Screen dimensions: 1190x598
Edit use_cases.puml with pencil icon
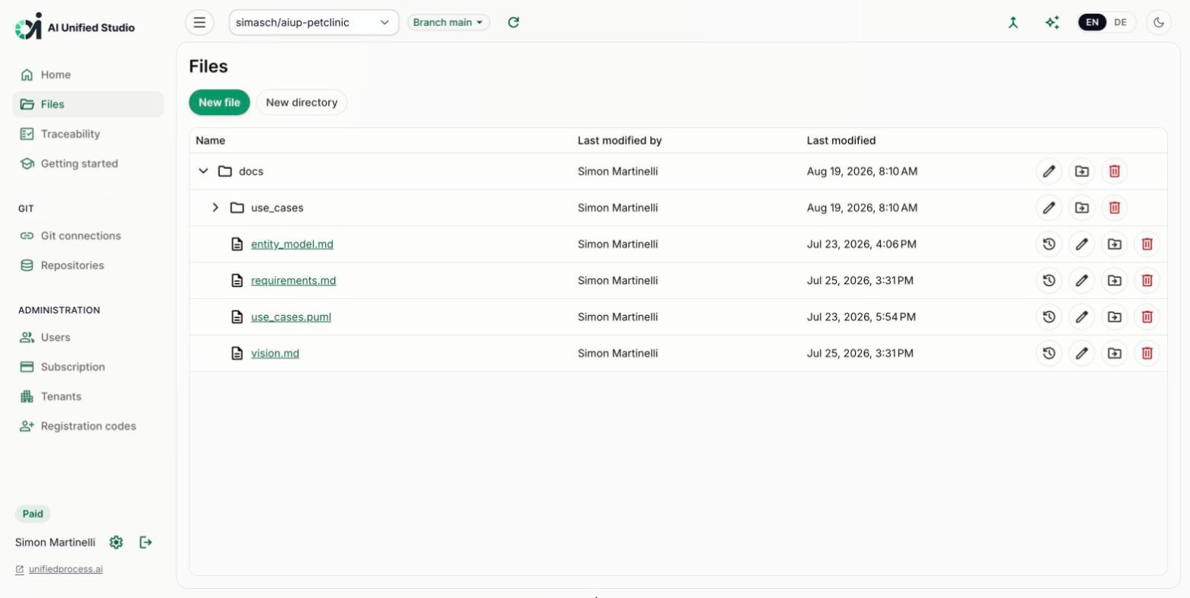[x=1082, y=317]
